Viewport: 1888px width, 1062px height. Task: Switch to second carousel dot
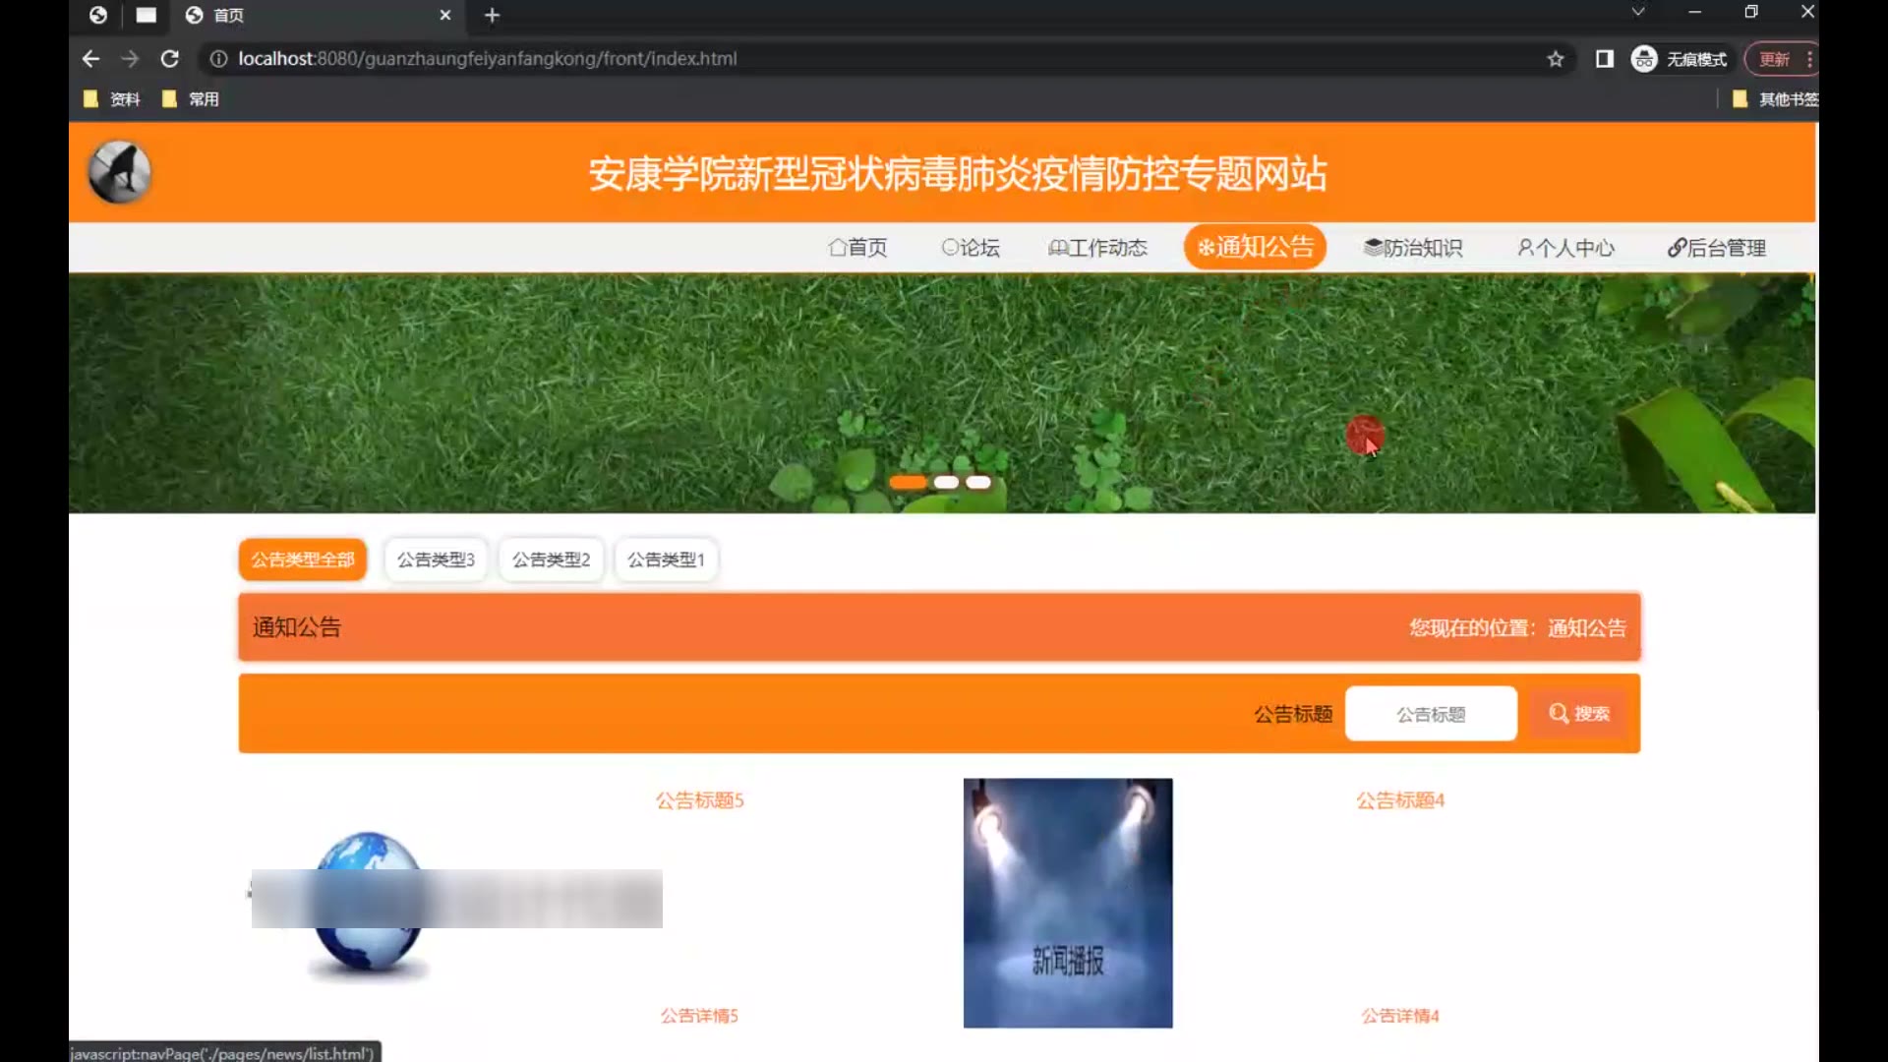[x=946, y=482]
